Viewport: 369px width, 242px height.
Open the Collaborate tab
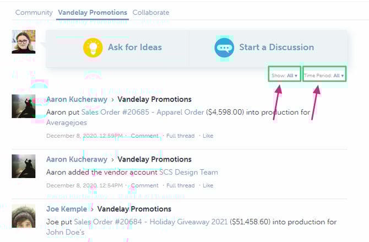(x=151, y=12)
